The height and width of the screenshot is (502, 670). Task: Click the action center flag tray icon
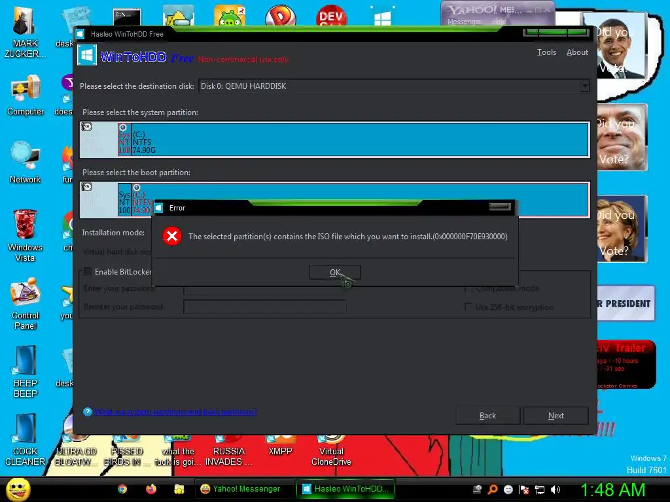[x=524, y=490]
